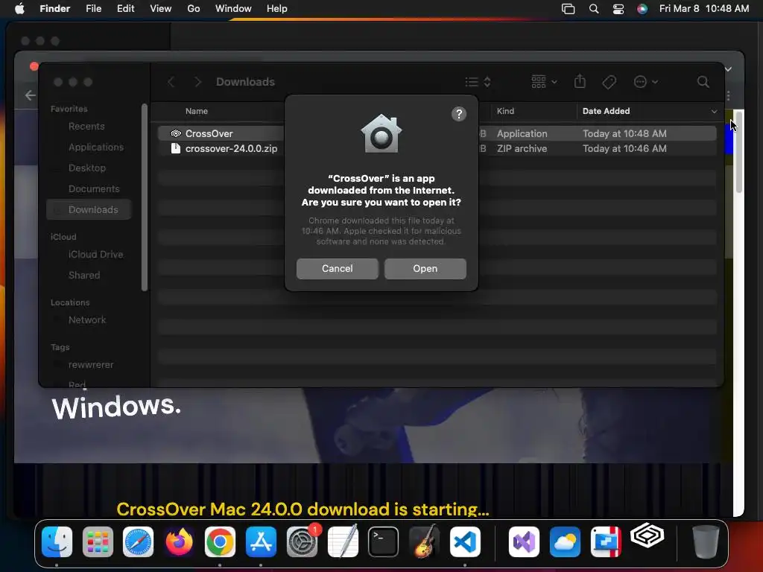Open Finder from the Dock

point(57,541)
